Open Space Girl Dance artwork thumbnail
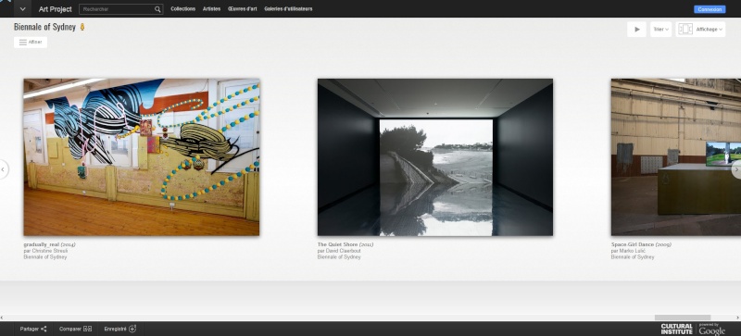Image resolution: width=741 pixels, height=336 pixels. coord(676,157)
